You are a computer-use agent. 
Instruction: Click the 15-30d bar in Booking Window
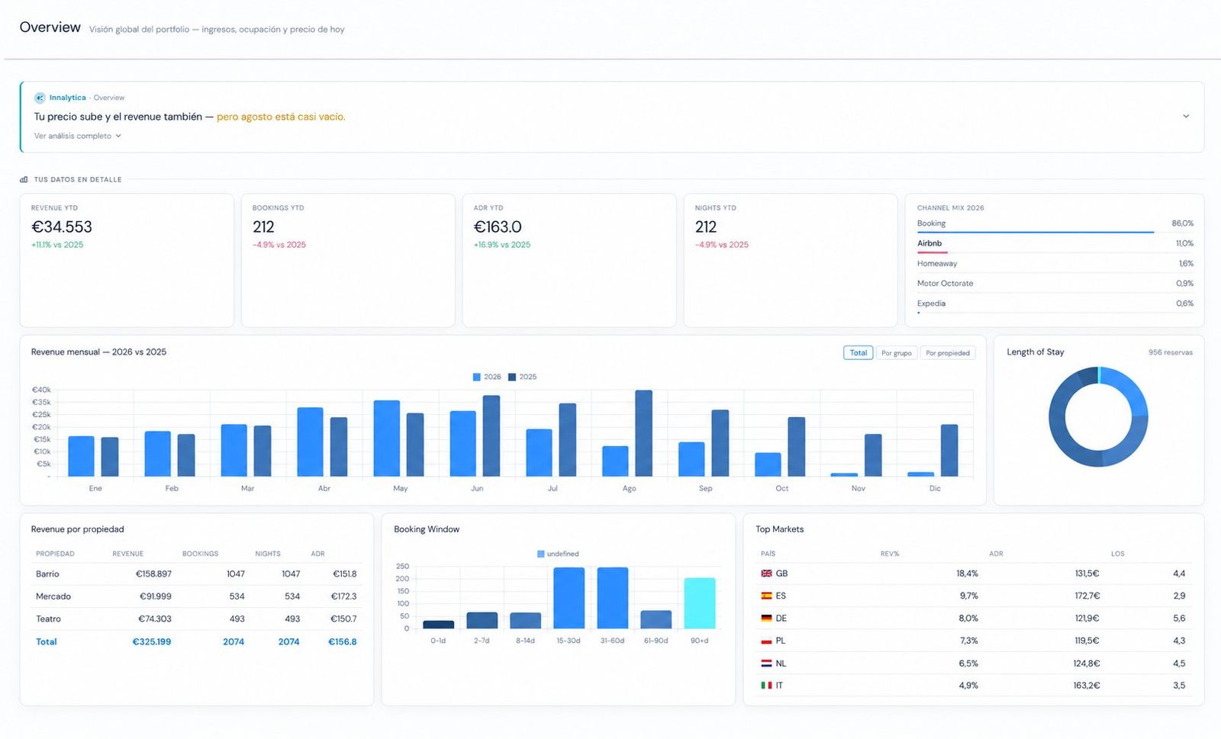[569, 598]
